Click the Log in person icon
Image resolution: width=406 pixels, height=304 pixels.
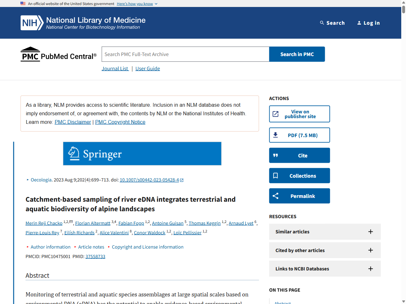(359, 23)
